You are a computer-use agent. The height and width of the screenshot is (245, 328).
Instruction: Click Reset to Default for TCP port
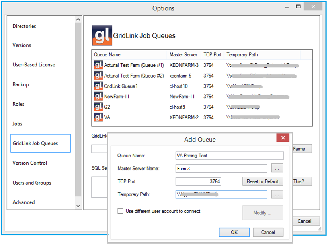point(263,181)
